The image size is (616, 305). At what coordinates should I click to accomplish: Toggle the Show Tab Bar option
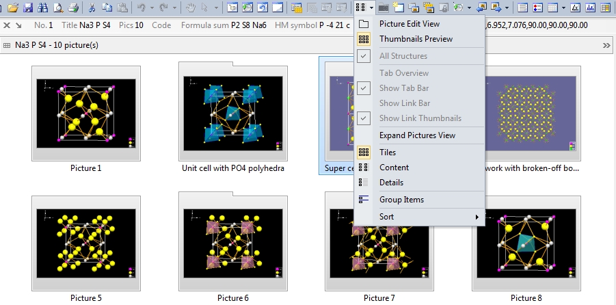[x=404, y=88]
